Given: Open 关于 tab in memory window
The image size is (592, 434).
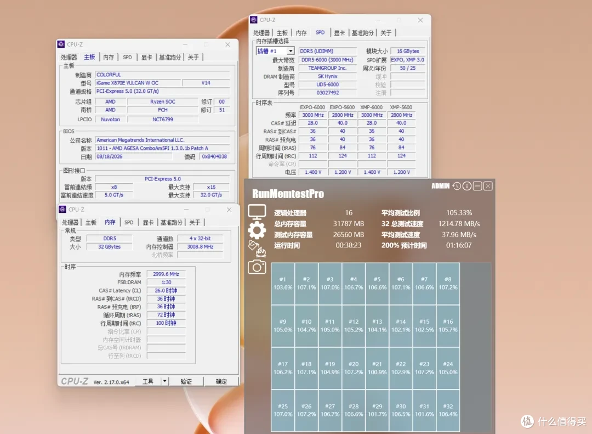Looking at the screenshot, I should coord(195,223).
